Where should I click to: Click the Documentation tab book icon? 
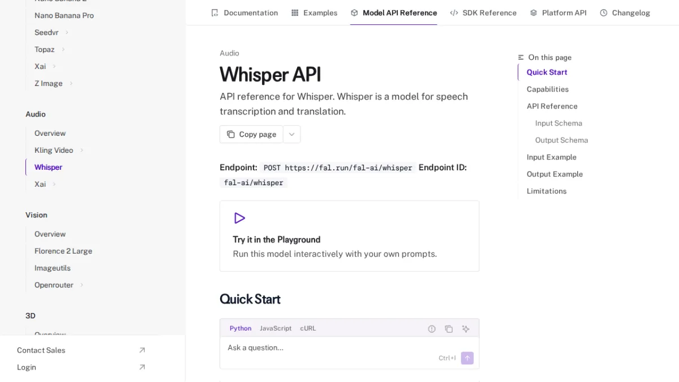(214, 12)
